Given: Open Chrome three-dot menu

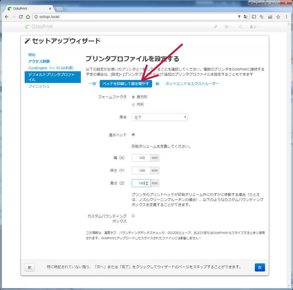Looking at the screenshot, I should click(286, 17).
